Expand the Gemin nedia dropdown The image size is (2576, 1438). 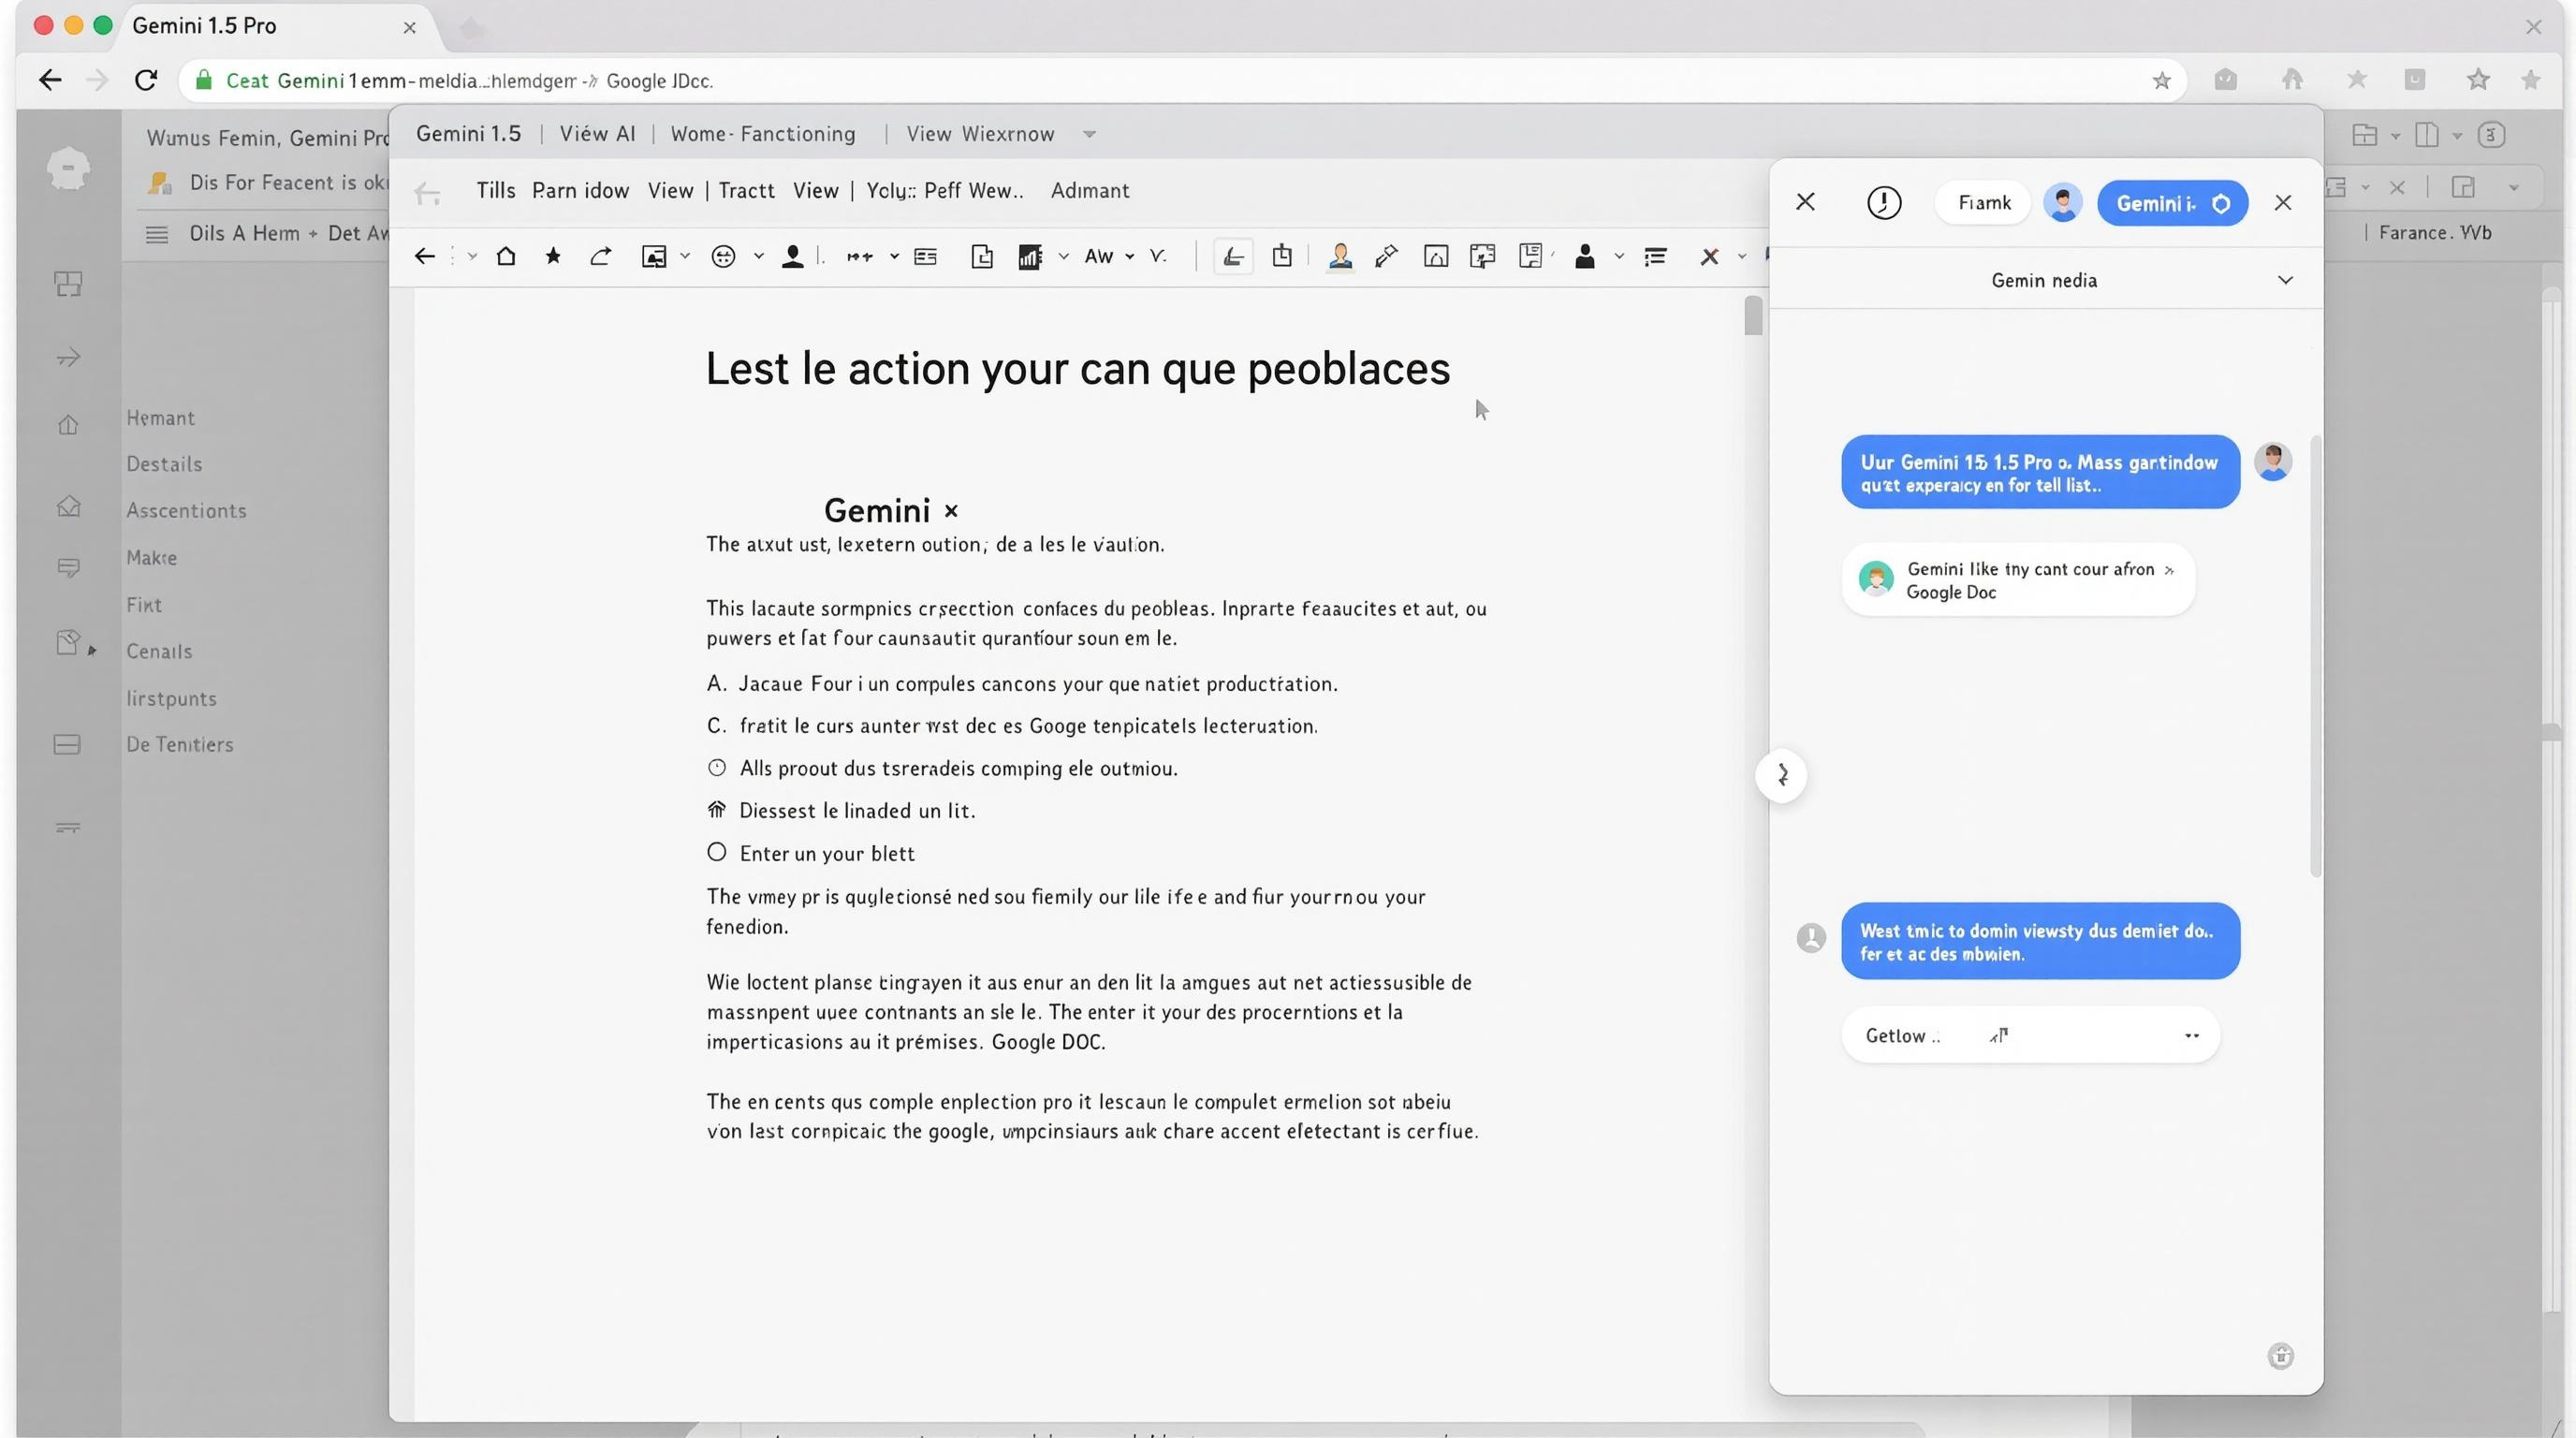pyautogui.click(x=2285, y=280)
